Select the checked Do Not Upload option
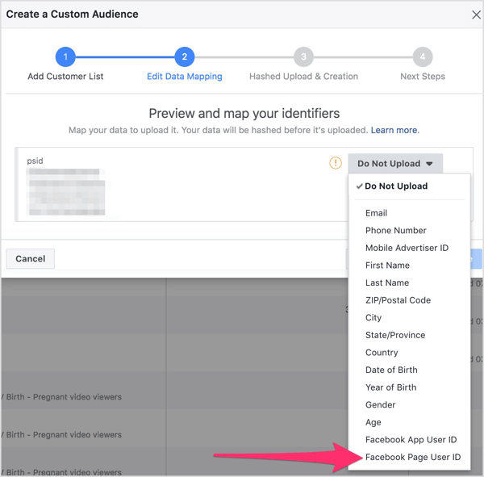This screenshot has height=477, width=484. [396, 186]
